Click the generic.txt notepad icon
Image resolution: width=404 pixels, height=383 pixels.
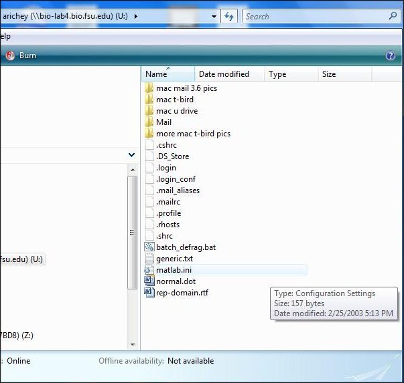(x=149, y=258)
